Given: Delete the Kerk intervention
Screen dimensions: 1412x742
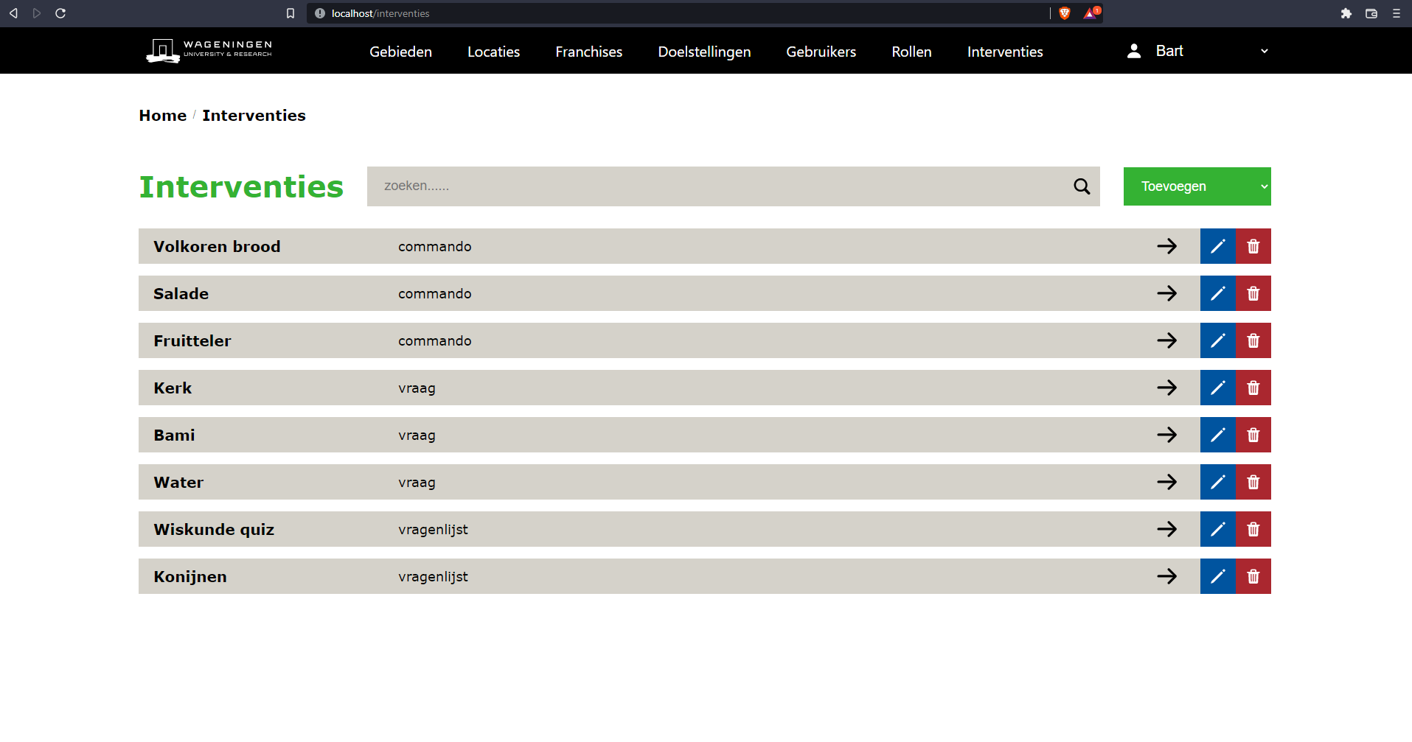Looking at the screenshot, I should click(1253, 388).
